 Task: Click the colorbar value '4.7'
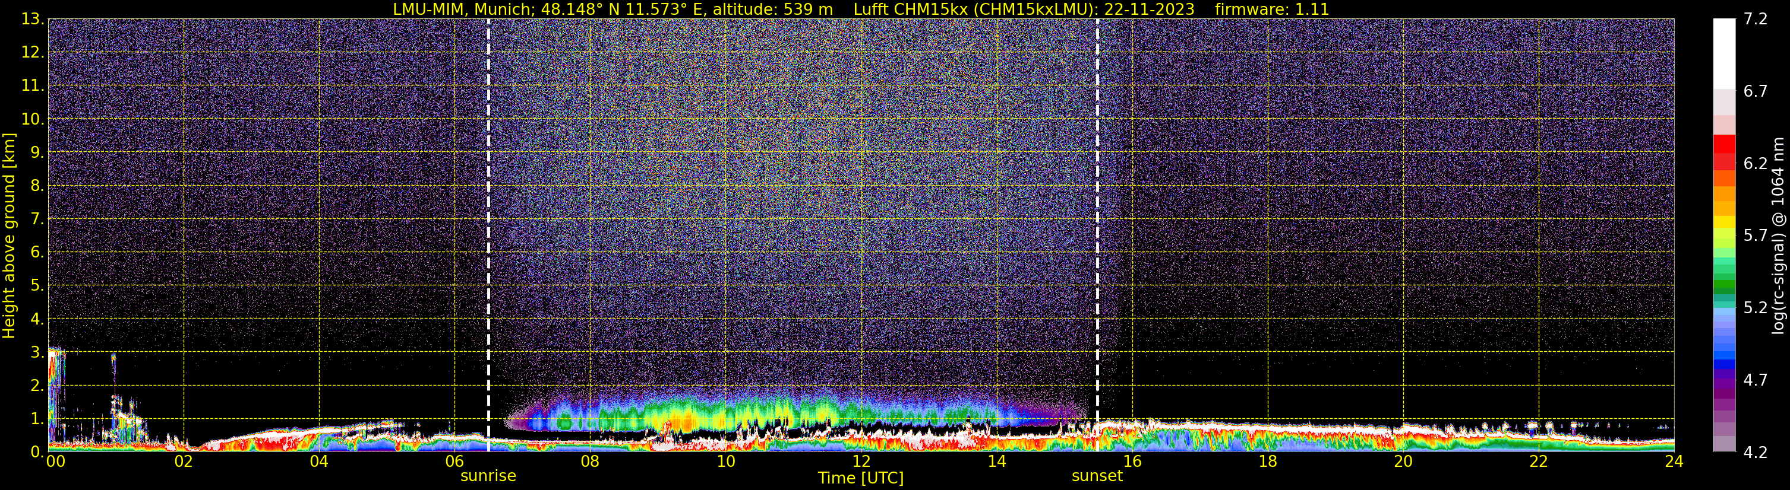click(x=1756, y=380)
